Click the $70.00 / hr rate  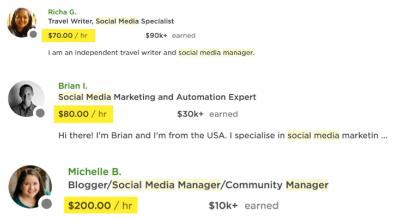coord(71,36)
